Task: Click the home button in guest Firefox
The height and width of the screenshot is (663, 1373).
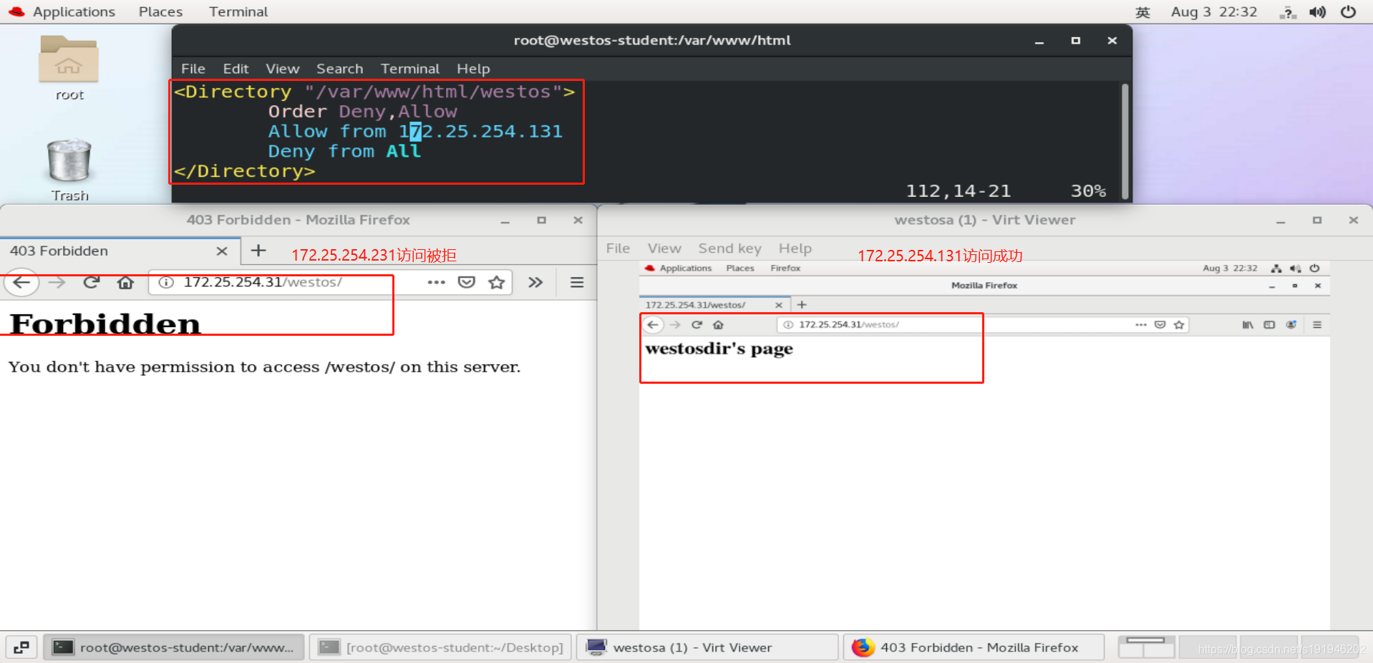Action: 718,325
